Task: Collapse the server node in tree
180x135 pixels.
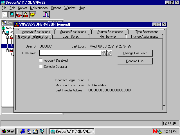Action: (x=4, y=33)
